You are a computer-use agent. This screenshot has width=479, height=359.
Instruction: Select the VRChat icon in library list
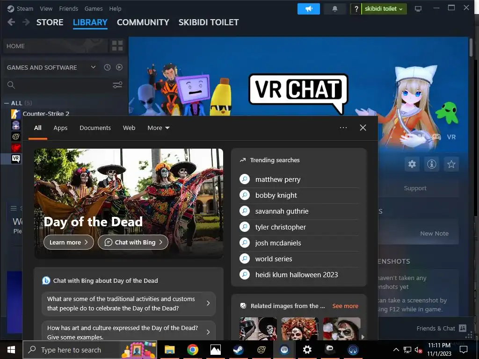point(16,159)
